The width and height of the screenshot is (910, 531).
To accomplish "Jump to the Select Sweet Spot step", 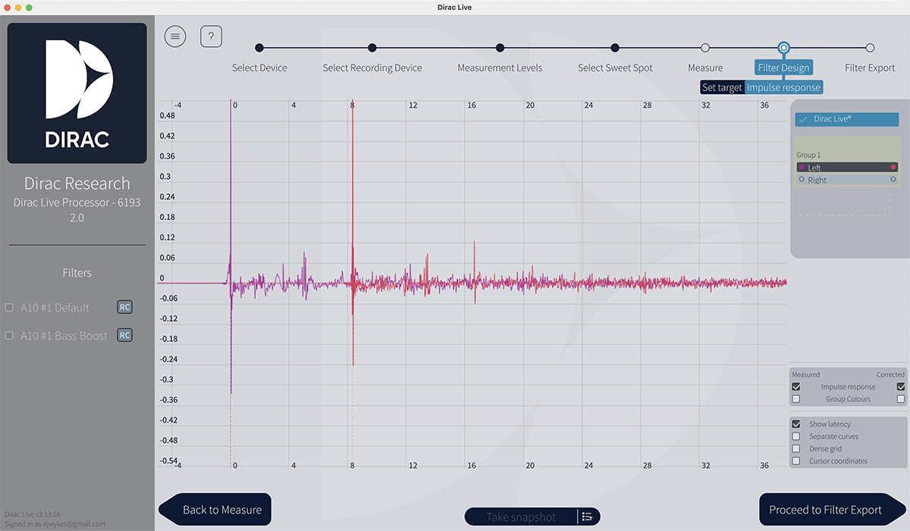I will pos(615,48).
